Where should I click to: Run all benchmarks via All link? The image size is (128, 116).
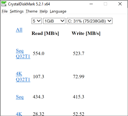tap(19, 30)
